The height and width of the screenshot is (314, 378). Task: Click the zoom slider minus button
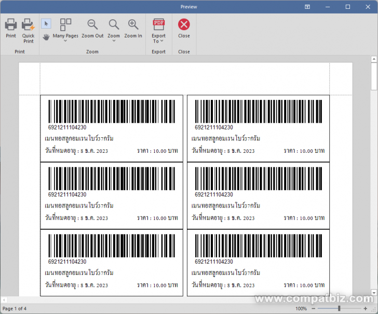pyautogui.click(x=314, y=308)
